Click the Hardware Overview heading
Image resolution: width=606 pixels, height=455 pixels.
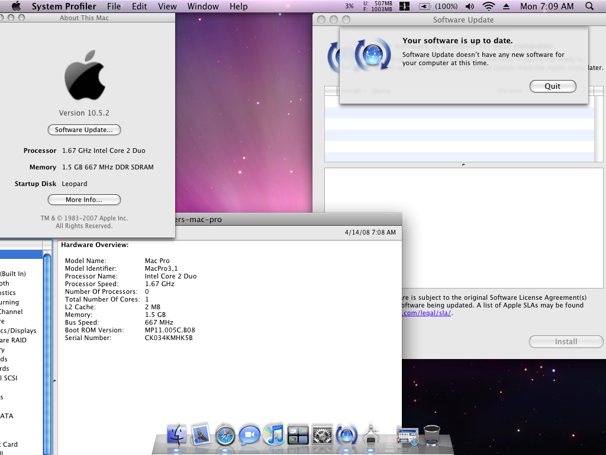tap(95, 245)
